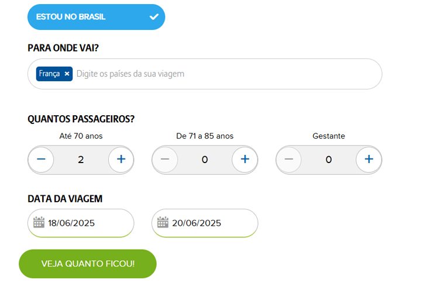Click the Data da Viagem heading
Viewport: 427px width, 290px height.
(x=65, y=199)
